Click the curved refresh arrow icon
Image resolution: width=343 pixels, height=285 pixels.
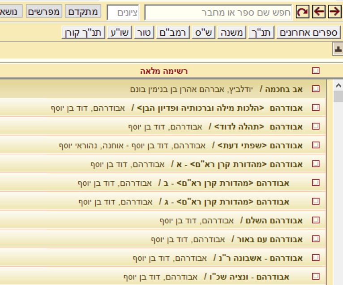(303, 12)
